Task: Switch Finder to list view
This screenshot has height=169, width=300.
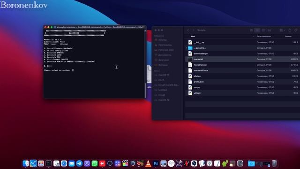Action: [257, 30]
